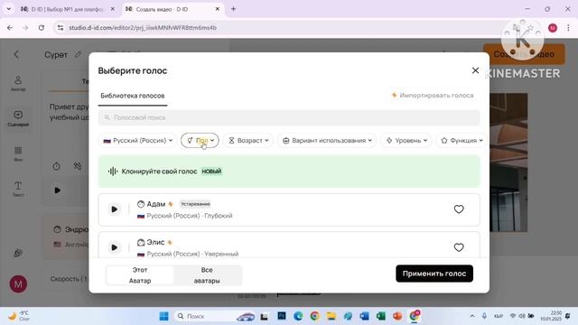Open the Русский (Россия) language dropdown
The height and width of the screenshot is (325, 578).
coord(138,141)
